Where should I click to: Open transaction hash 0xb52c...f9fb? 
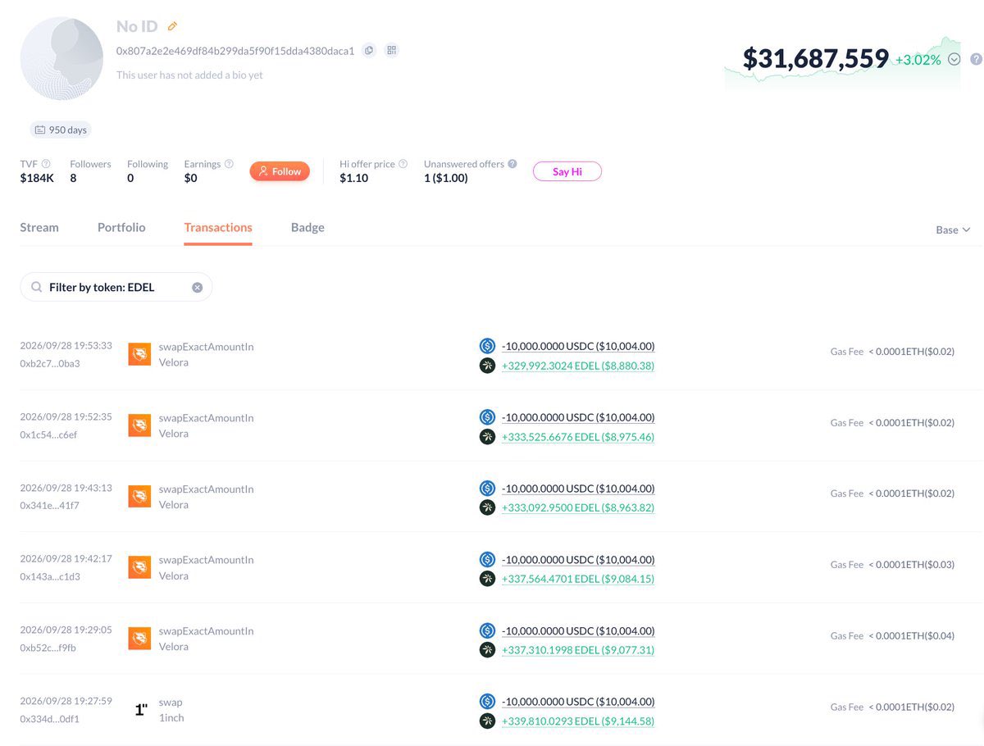tap(49, 648)
